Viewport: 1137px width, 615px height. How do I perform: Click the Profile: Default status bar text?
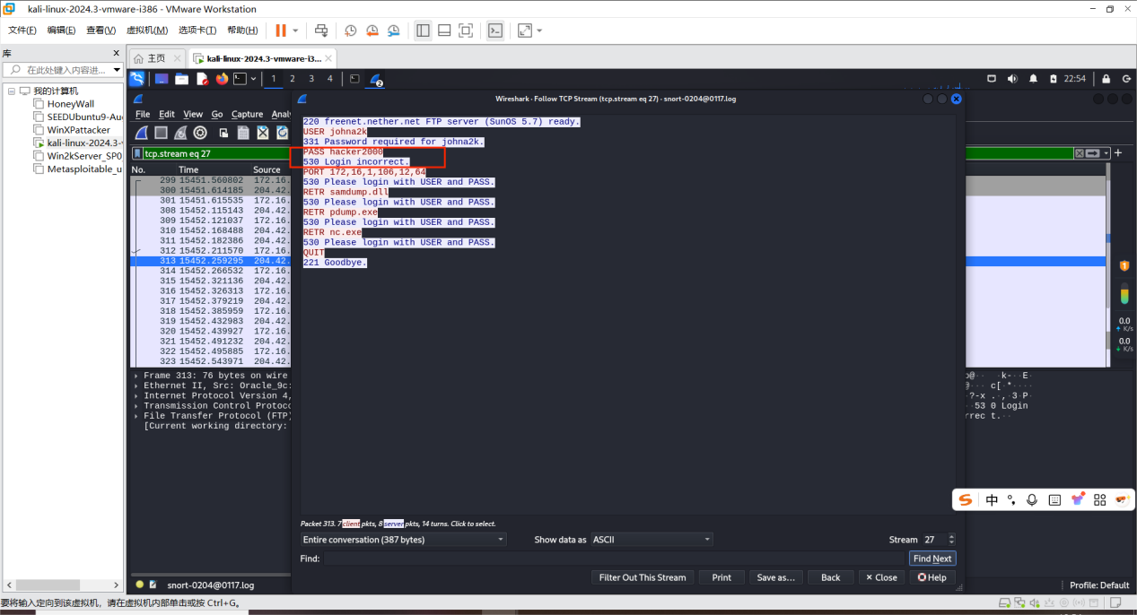point(1099,585)
